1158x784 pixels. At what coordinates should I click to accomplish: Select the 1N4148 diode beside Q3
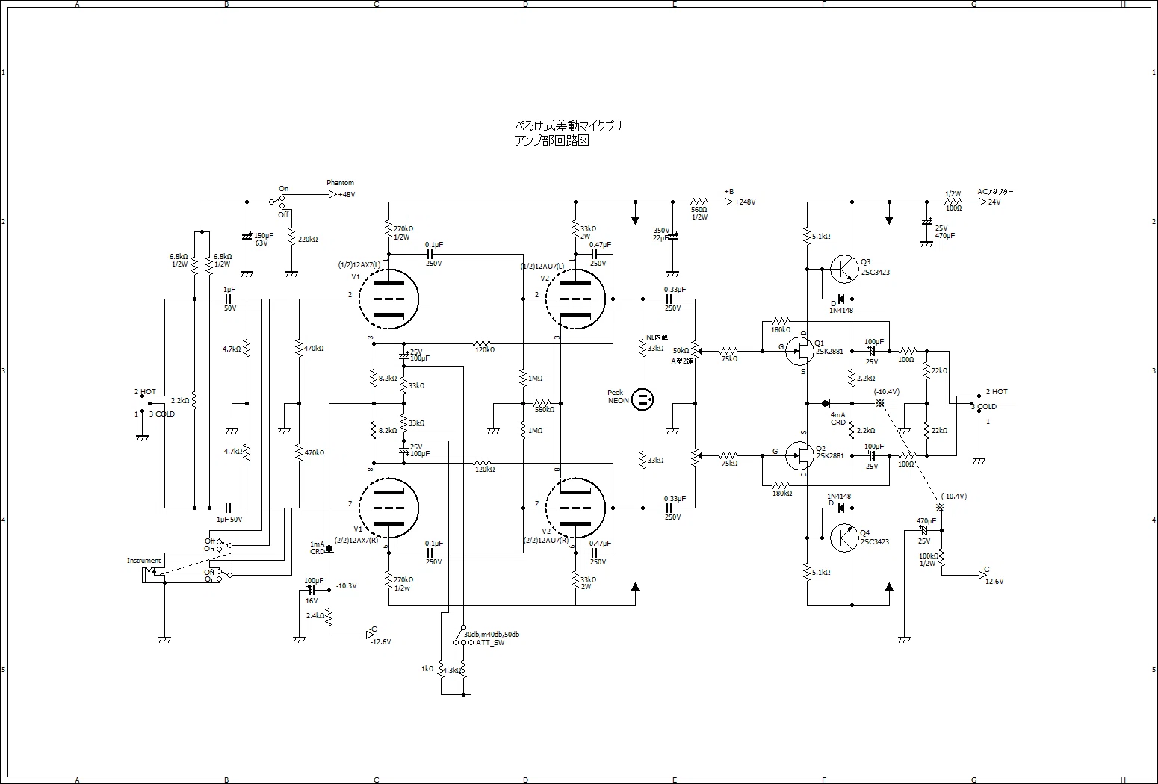(840, 300)
